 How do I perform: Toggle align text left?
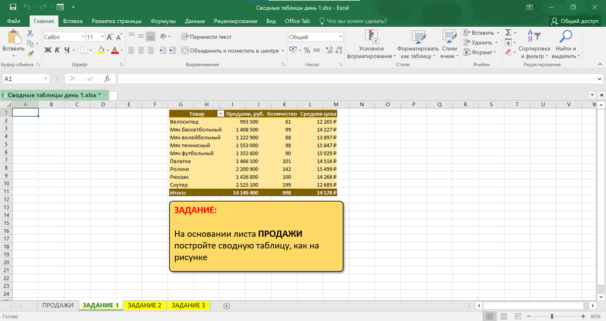click(131, 50)
